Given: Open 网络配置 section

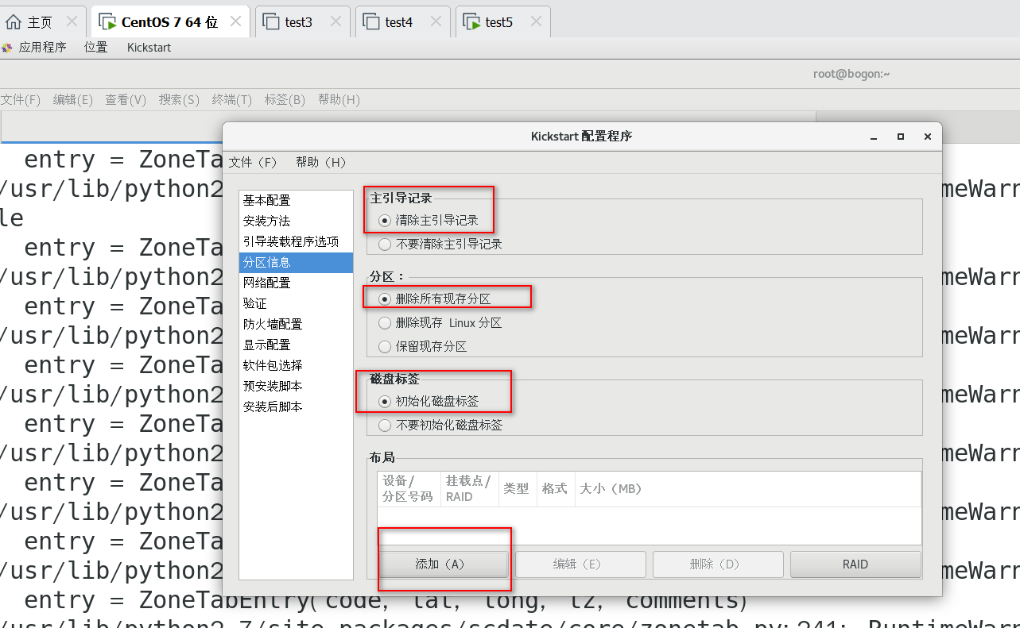Looking at the screenshot, I should pyautogui.click(x=296, y=283).
